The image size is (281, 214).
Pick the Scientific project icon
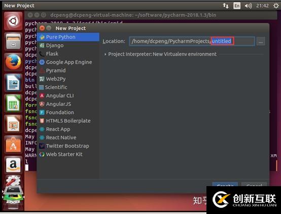41,87
